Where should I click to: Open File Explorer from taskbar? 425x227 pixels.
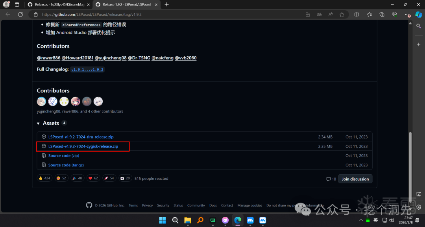188,220
